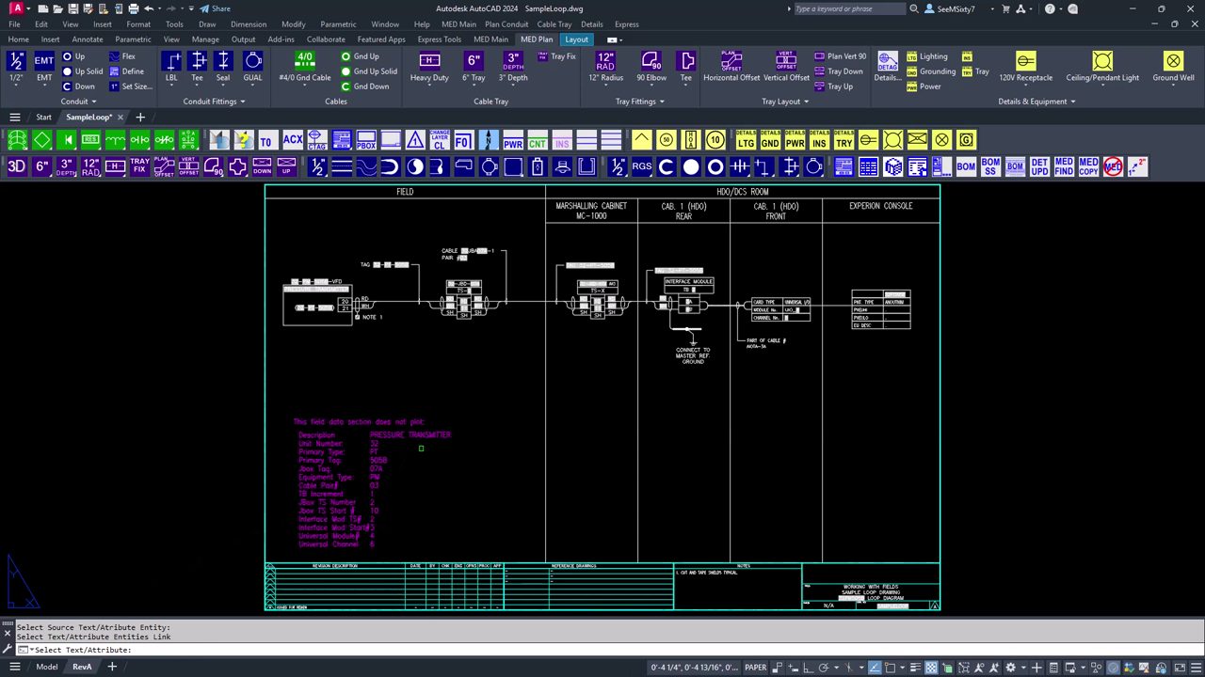This screenshot has width=1205, height=677.
Task: Select the PBOX toolbar icon
Action: tap(366, 140)
